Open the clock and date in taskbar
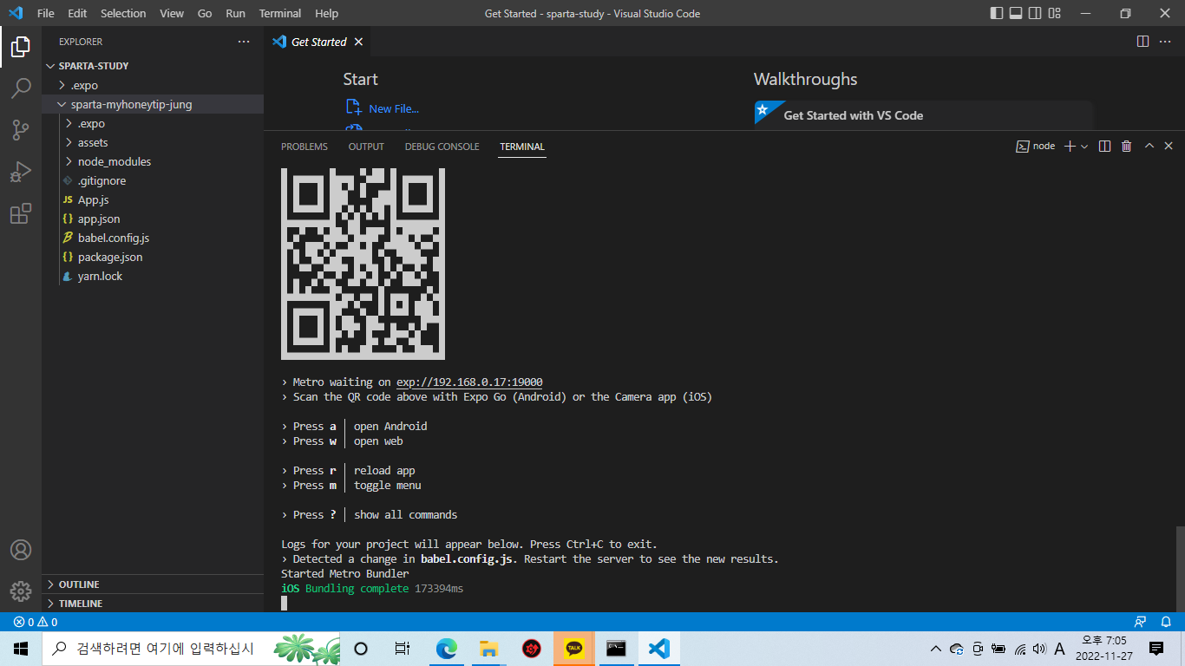 1103,649
